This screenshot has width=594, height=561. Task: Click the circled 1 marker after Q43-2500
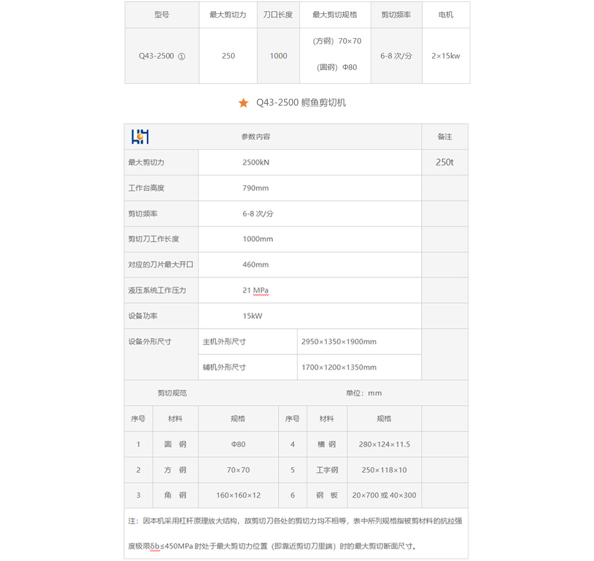[182, 56]
